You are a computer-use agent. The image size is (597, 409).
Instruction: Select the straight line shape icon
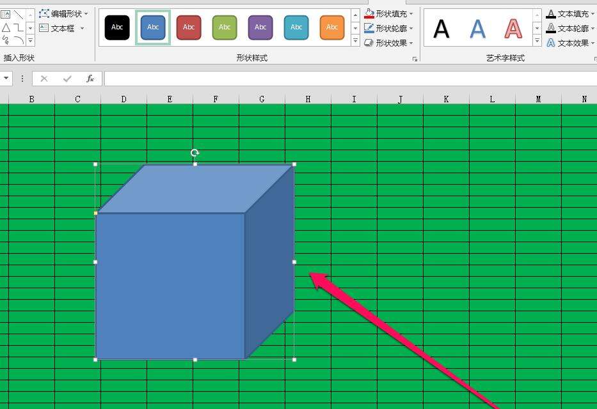point(19,15)
